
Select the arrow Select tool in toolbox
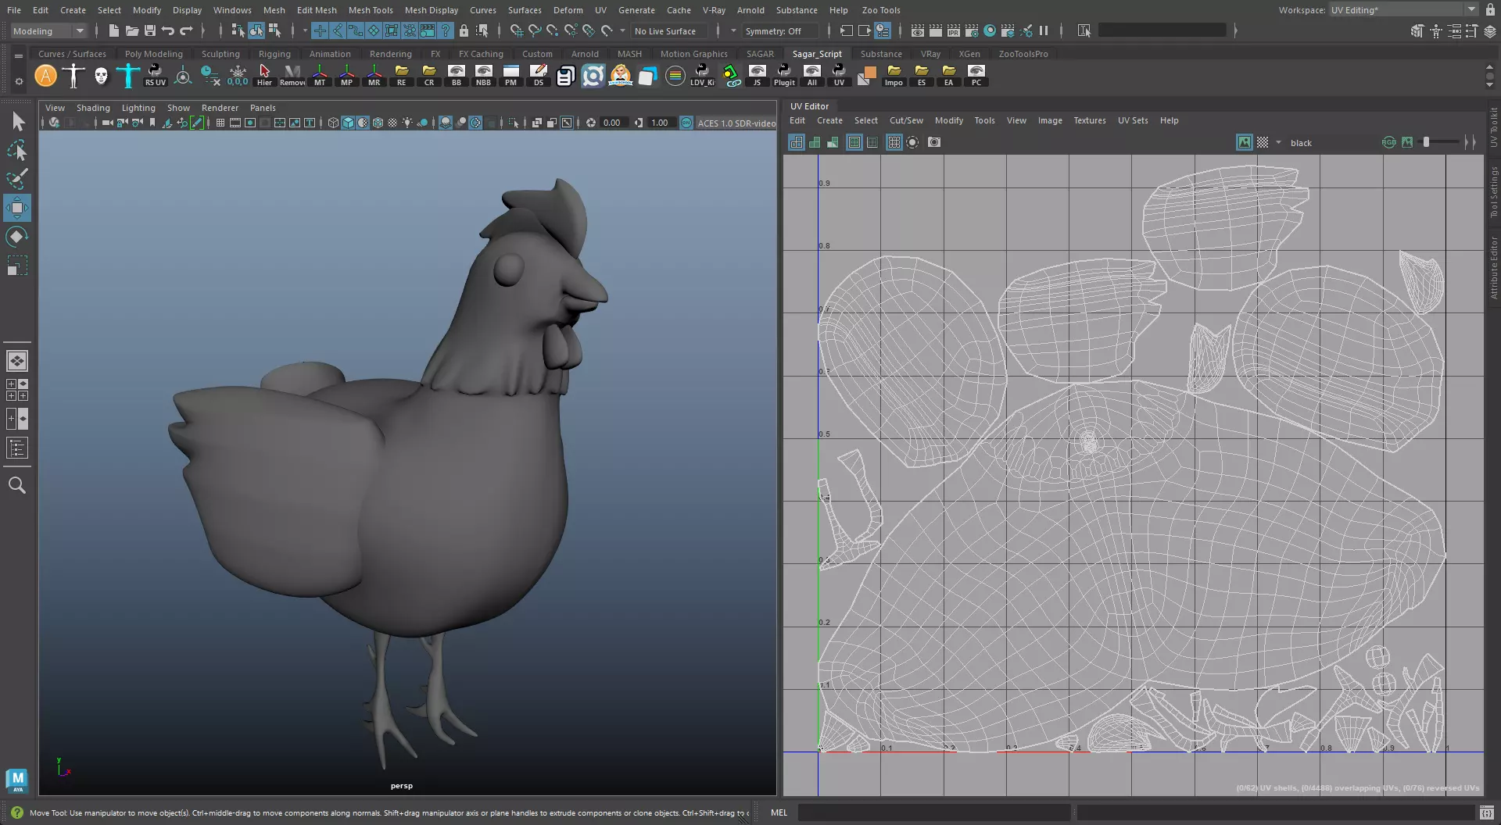[x=17, y=121]
